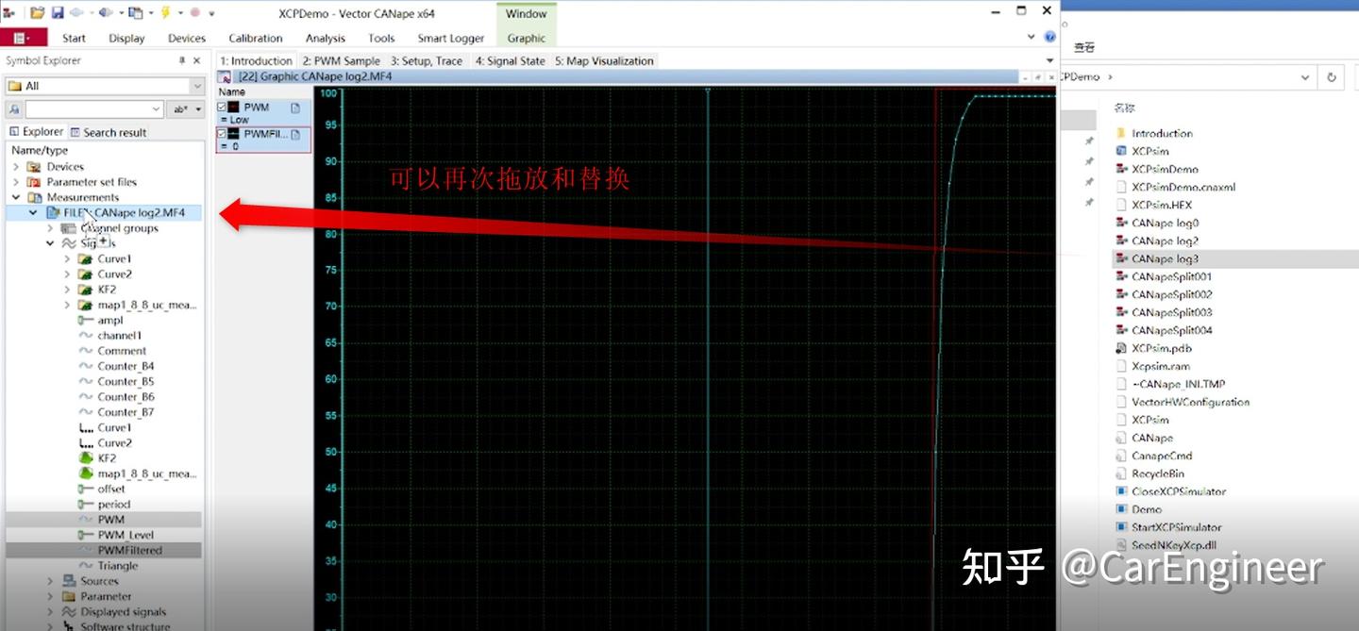Switch to the Calibration ribbon tab
The width and height of the screenshot is (1359, 631).
click(255, 39)
